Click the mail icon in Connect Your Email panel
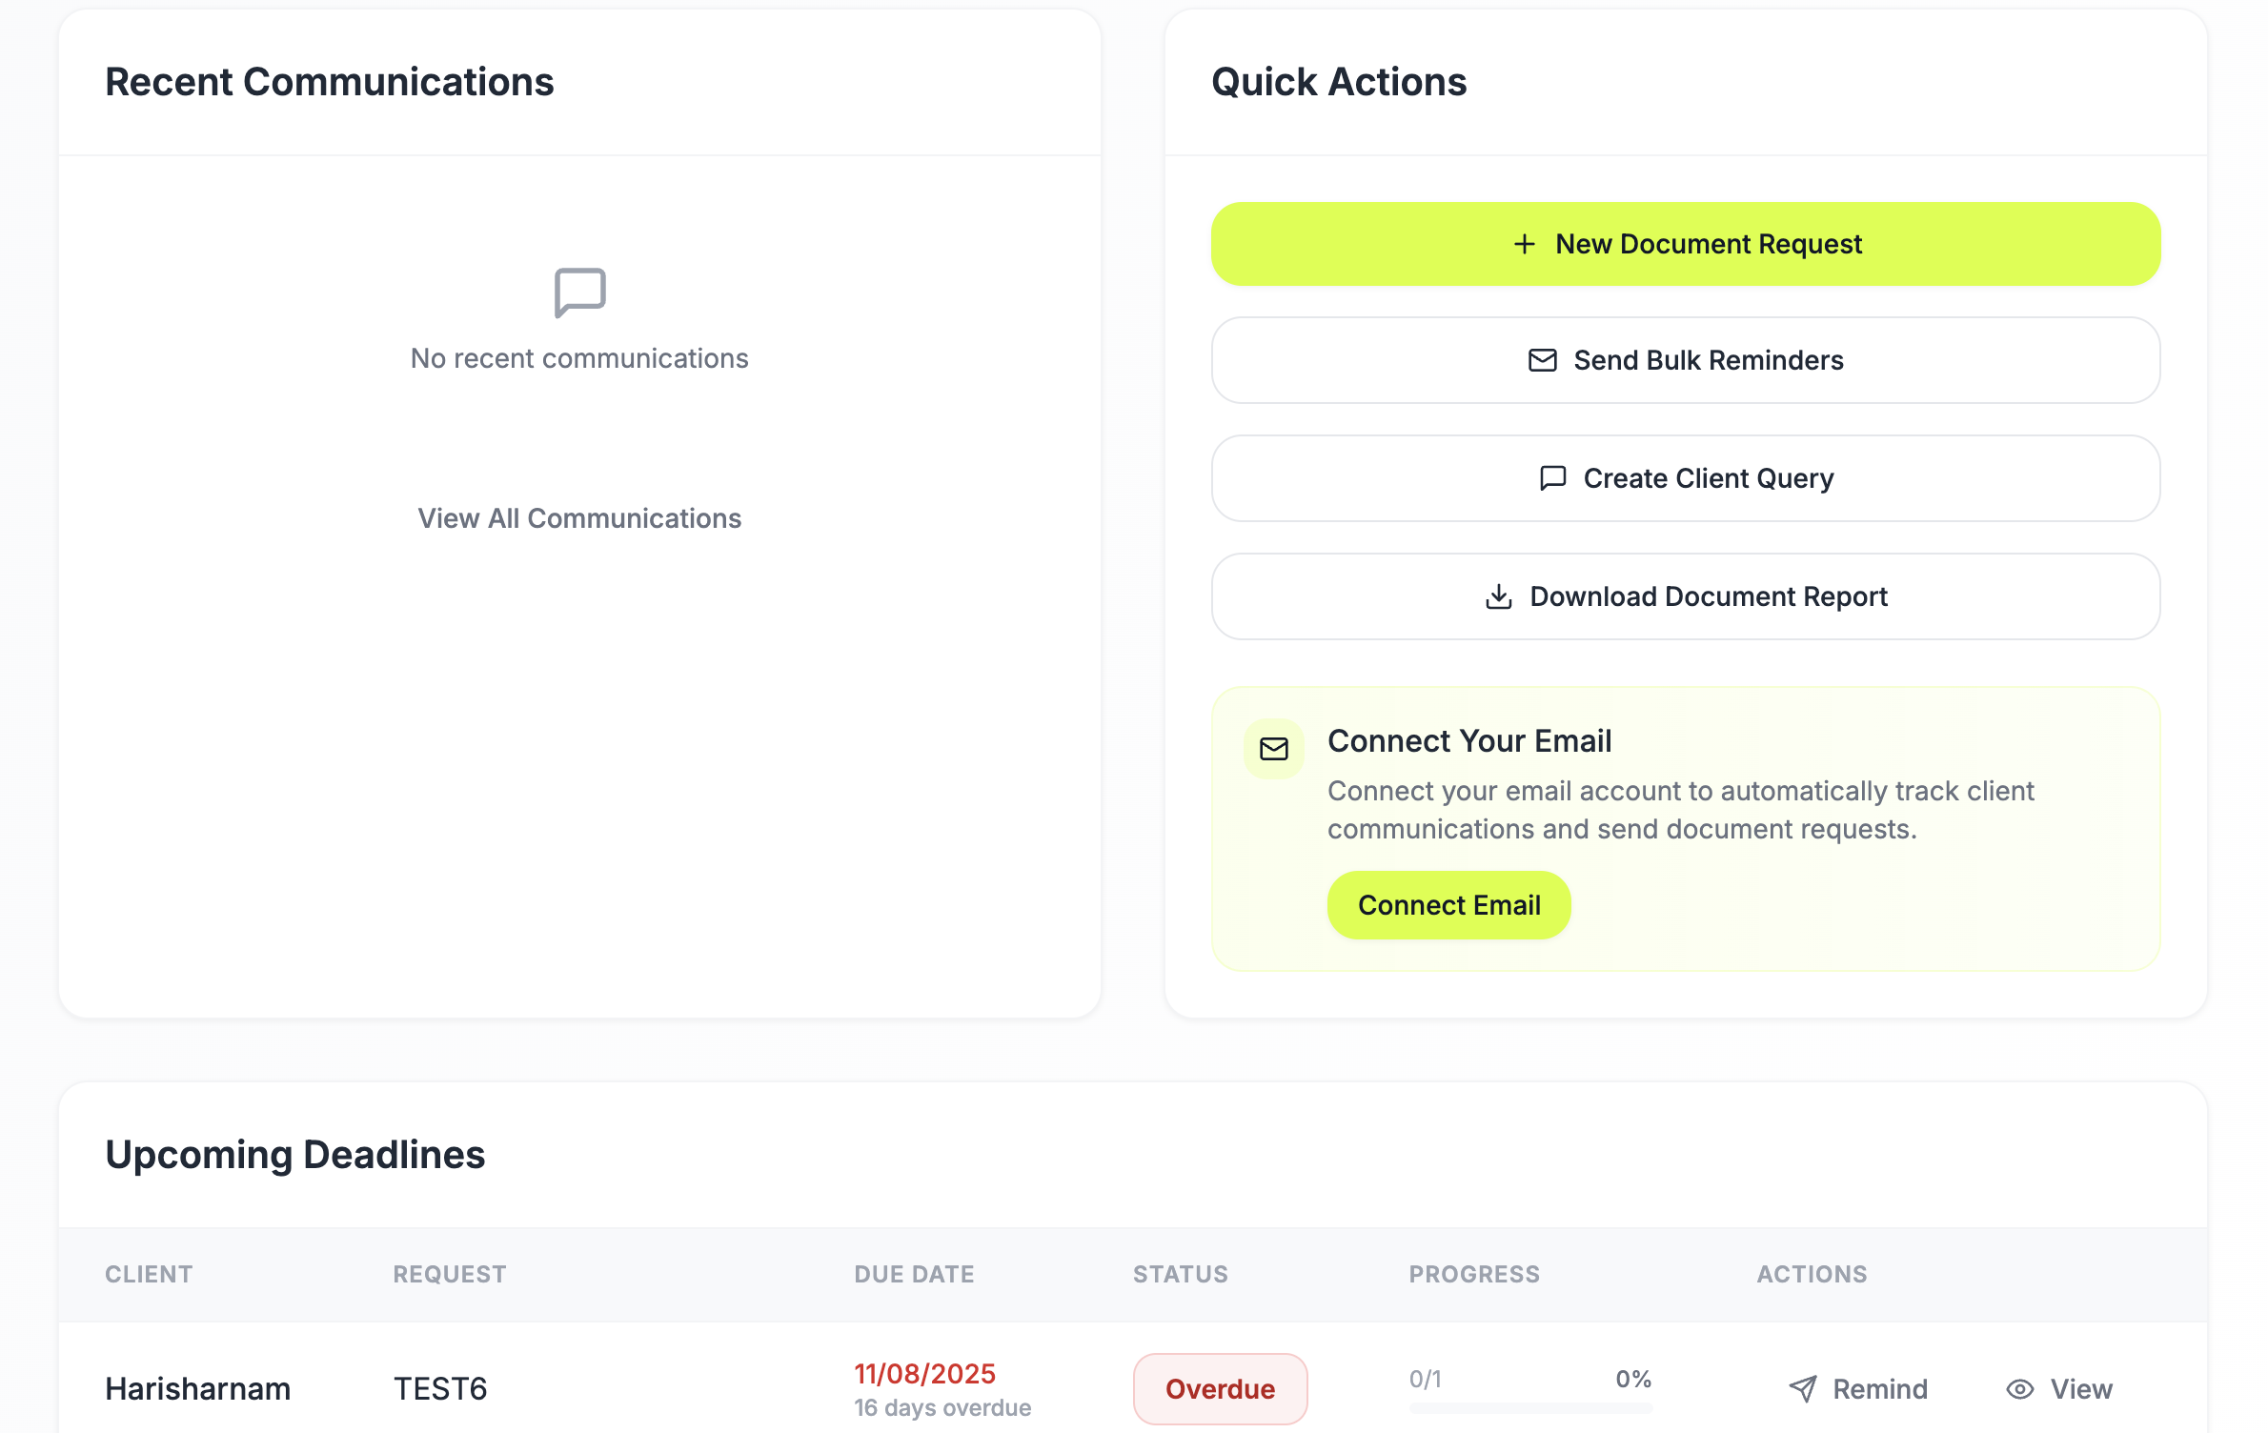The image size is (2268, 1433). click(1274, 749)
